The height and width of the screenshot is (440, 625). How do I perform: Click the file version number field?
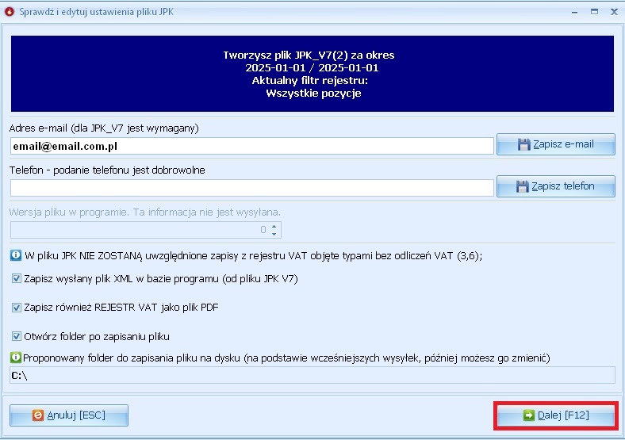[146, 230]
